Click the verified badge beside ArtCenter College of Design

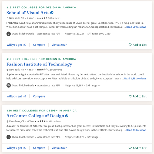pos(67,116)
